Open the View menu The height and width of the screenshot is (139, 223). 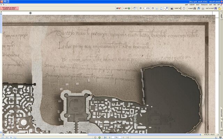210,5
